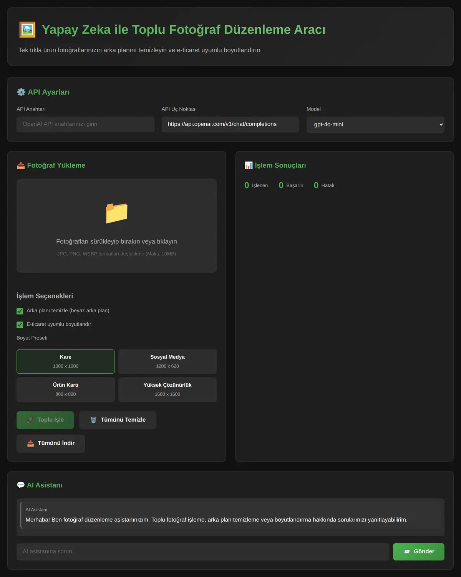Click the AI asistanına sorun message box
The height and width of the screenshot is (577, 461).
click(203, 552)
